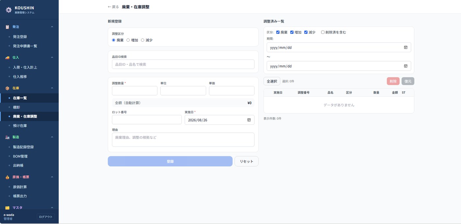461x224 pixels.
Task: Collapse the 仕入 section chevron
Action: tap(52, 57)
